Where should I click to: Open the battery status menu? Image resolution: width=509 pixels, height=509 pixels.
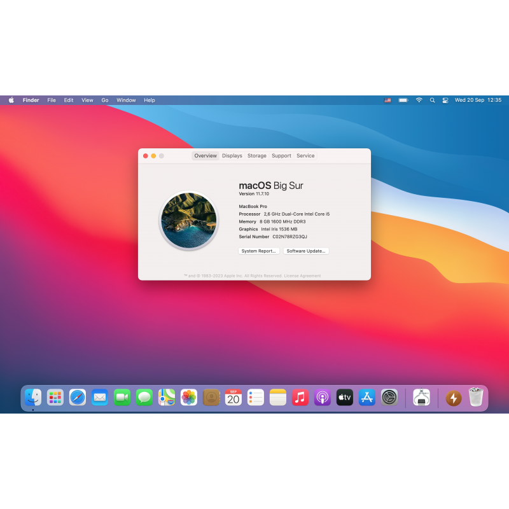[403, 101]
